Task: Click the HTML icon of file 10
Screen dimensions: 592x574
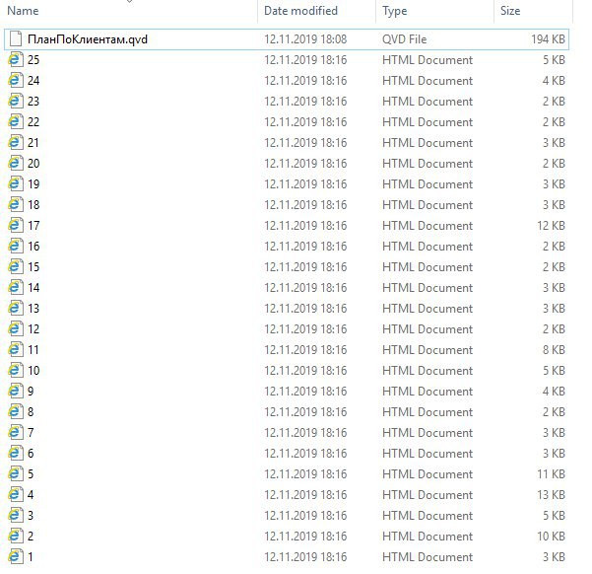Action: tap(16, 370)
